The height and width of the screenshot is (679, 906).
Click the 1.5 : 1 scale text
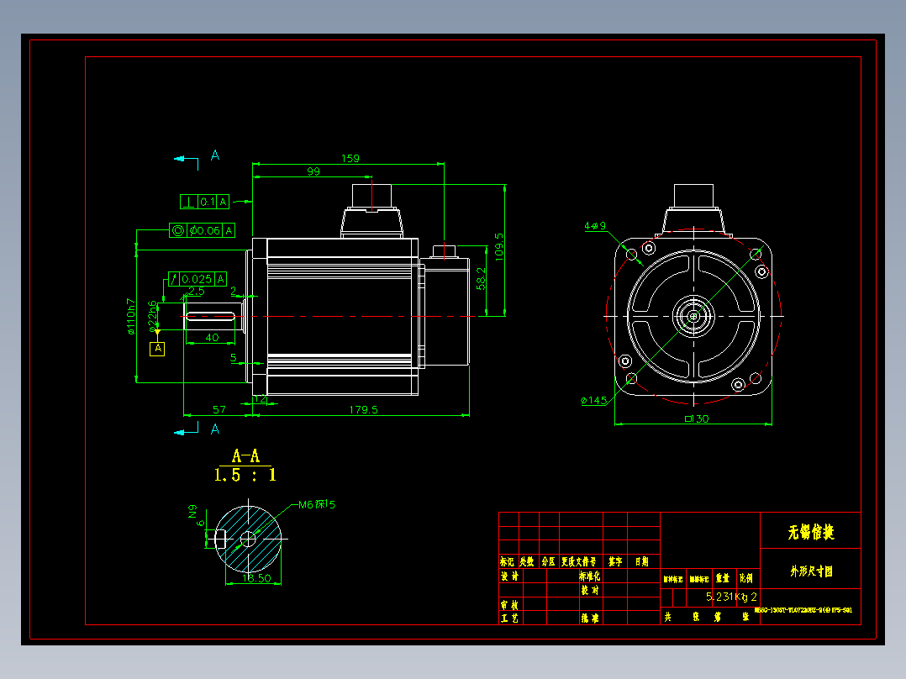[x=245, y=475]
